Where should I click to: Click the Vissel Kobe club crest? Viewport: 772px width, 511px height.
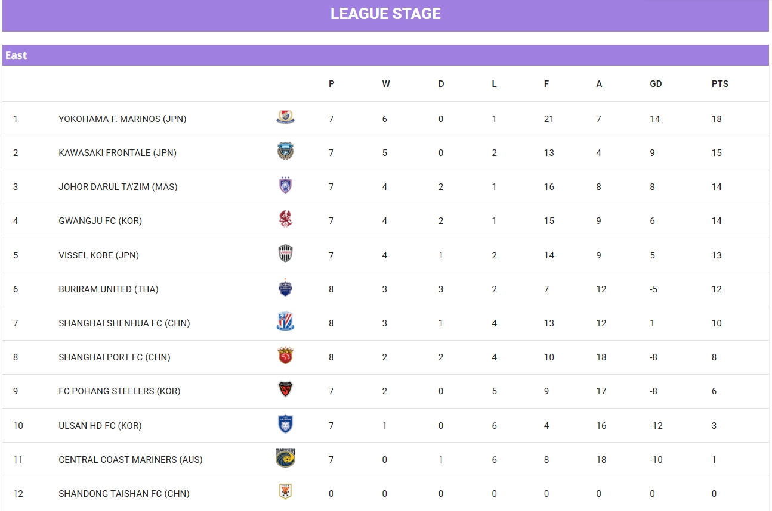(x=285, y=254)
